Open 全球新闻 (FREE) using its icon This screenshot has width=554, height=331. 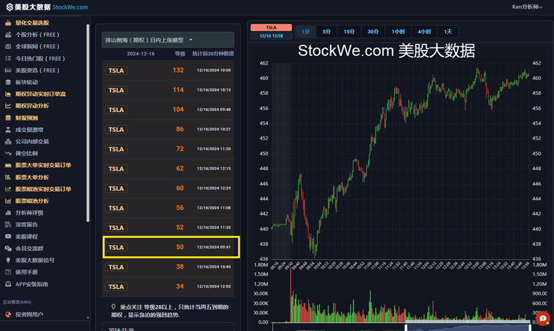[8, 46]
